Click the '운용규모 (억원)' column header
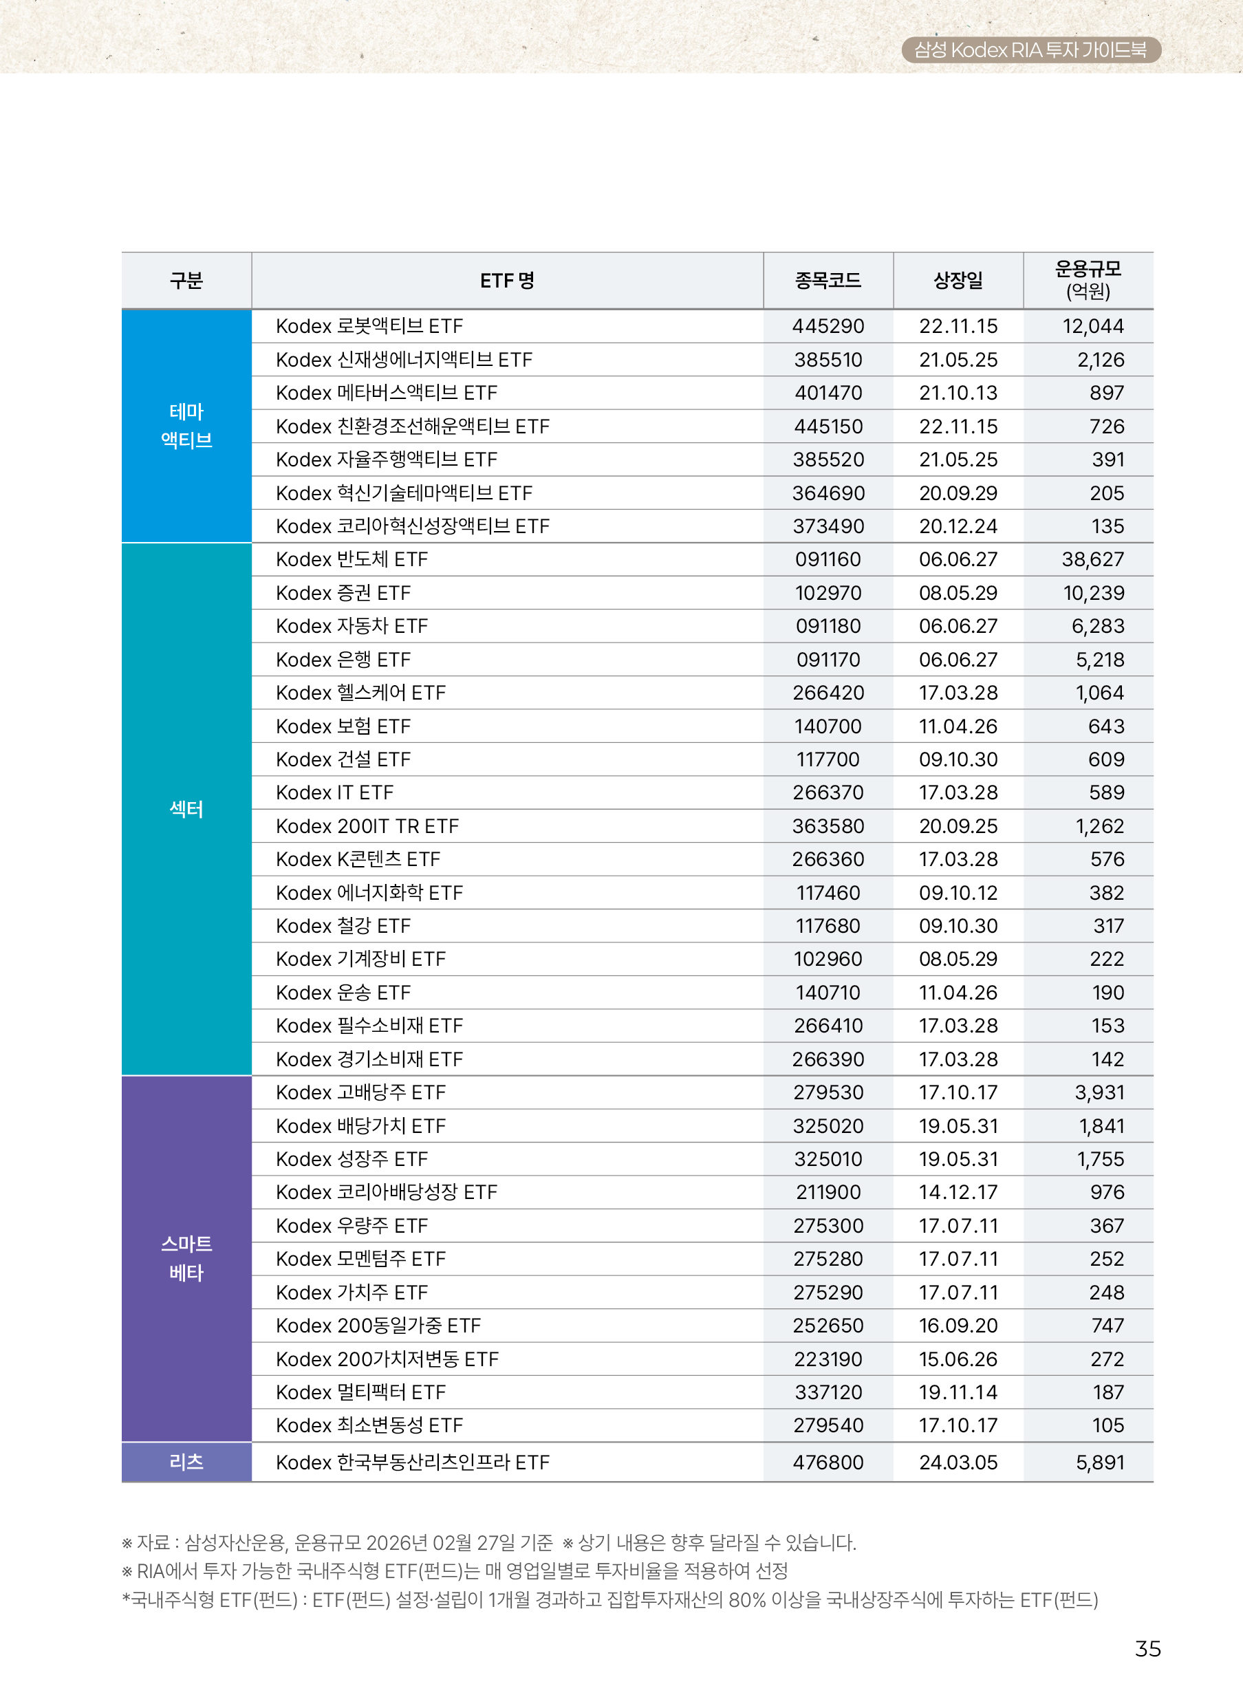 (1088, 281)
